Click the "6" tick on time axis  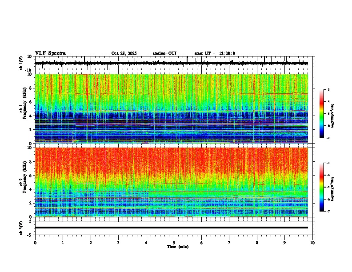202,243
